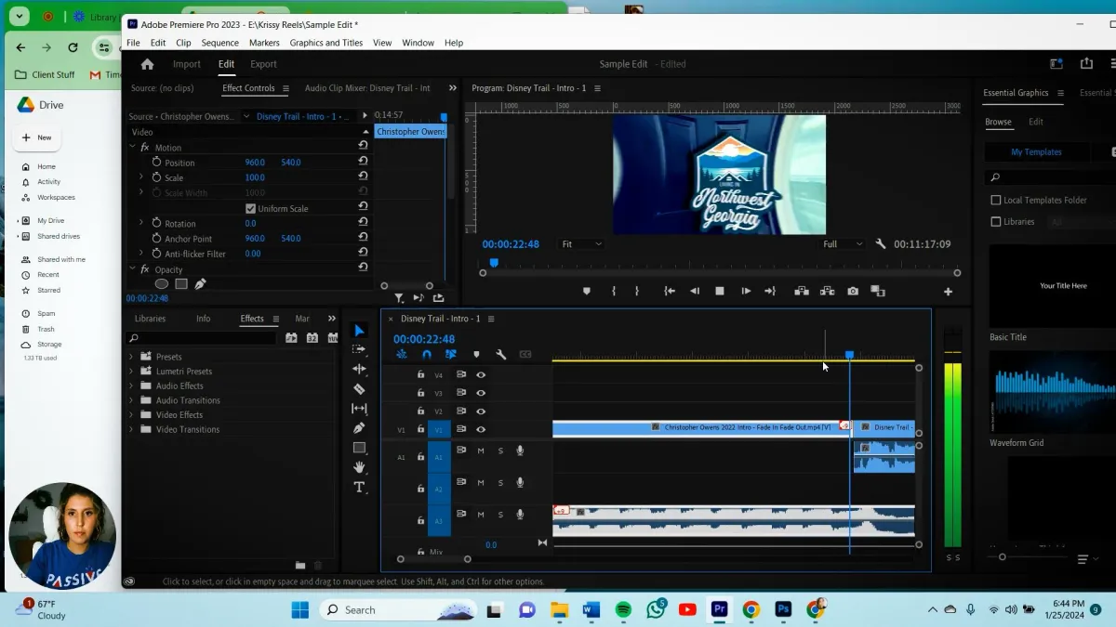
Task: Expand the Rotation property
Action: coord(141,224)
